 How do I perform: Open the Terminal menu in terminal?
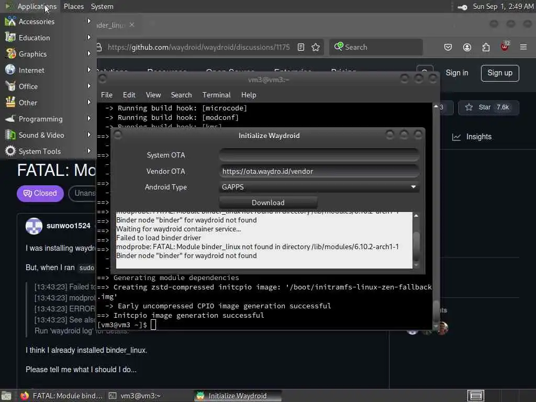(216, 95)
